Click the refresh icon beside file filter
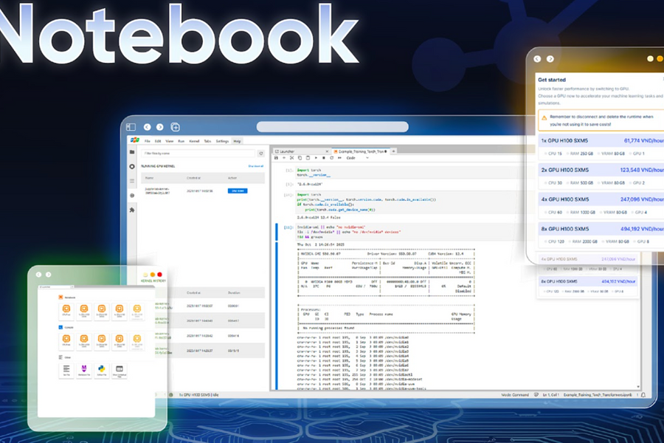 tap(260, 154)
